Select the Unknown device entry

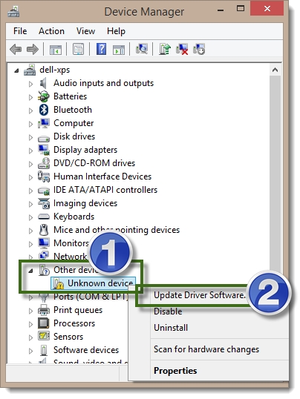(94, 283)
